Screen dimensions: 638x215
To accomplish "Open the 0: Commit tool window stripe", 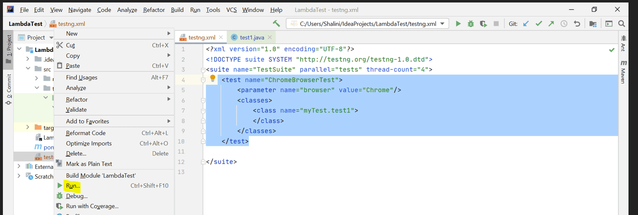I will (9, 90).
